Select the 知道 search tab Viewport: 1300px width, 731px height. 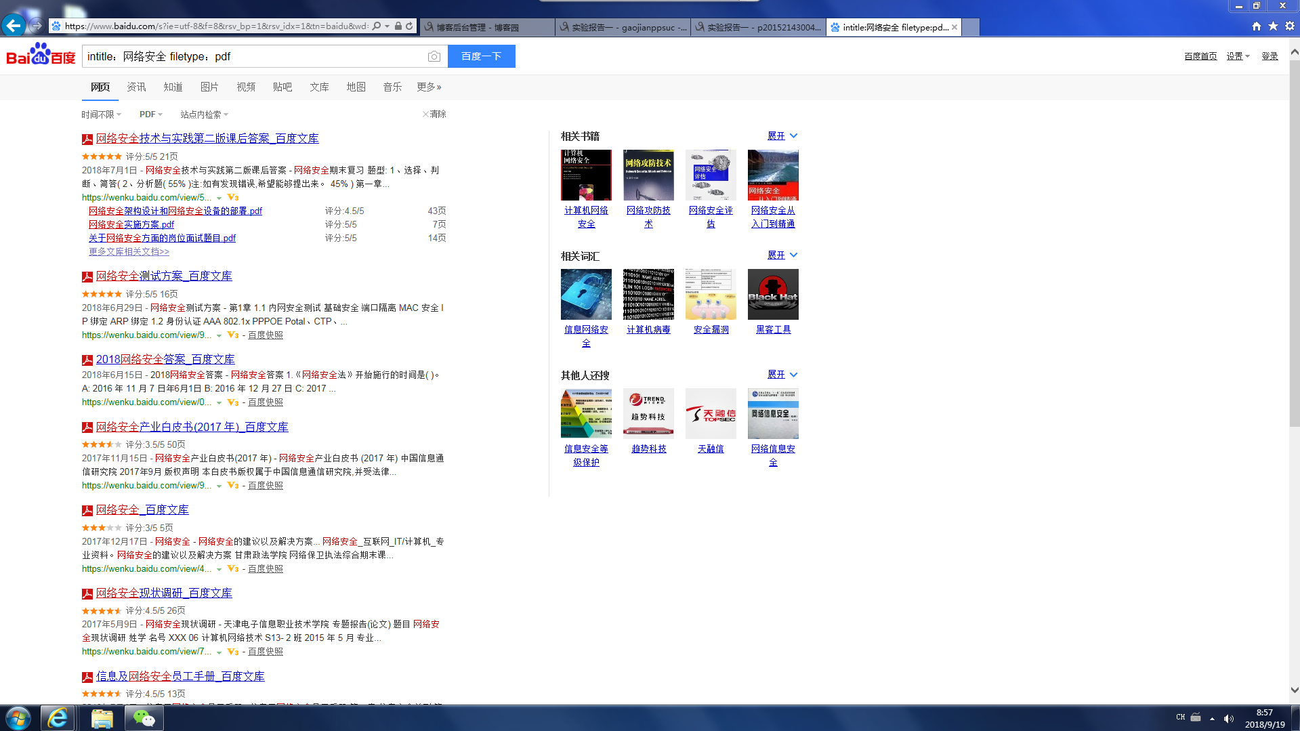click(x=173, y=87)
